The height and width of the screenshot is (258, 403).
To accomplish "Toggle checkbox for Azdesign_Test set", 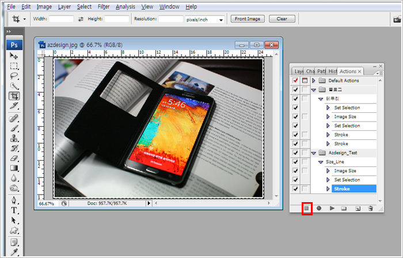I will point(295,153).
